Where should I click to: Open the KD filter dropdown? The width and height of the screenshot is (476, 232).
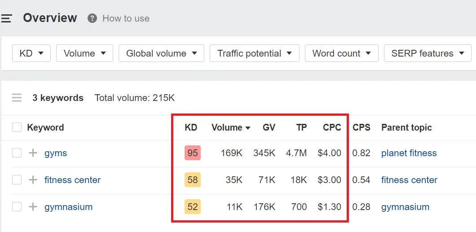click(31, 53)
